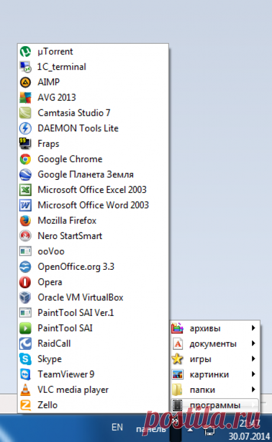This screenshot has width=272, height=442.
Task: Click the PaintTool SAI Ver.1 icon
Action: [x=25, y=313]
